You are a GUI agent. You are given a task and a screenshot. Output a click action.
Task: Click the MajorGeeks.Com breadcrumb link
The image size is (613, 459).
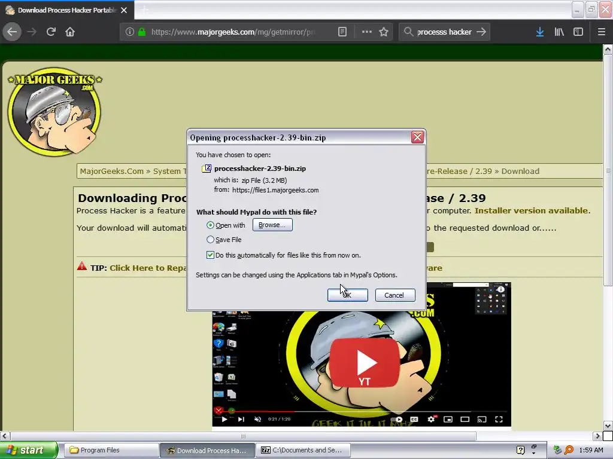point(112,171)
